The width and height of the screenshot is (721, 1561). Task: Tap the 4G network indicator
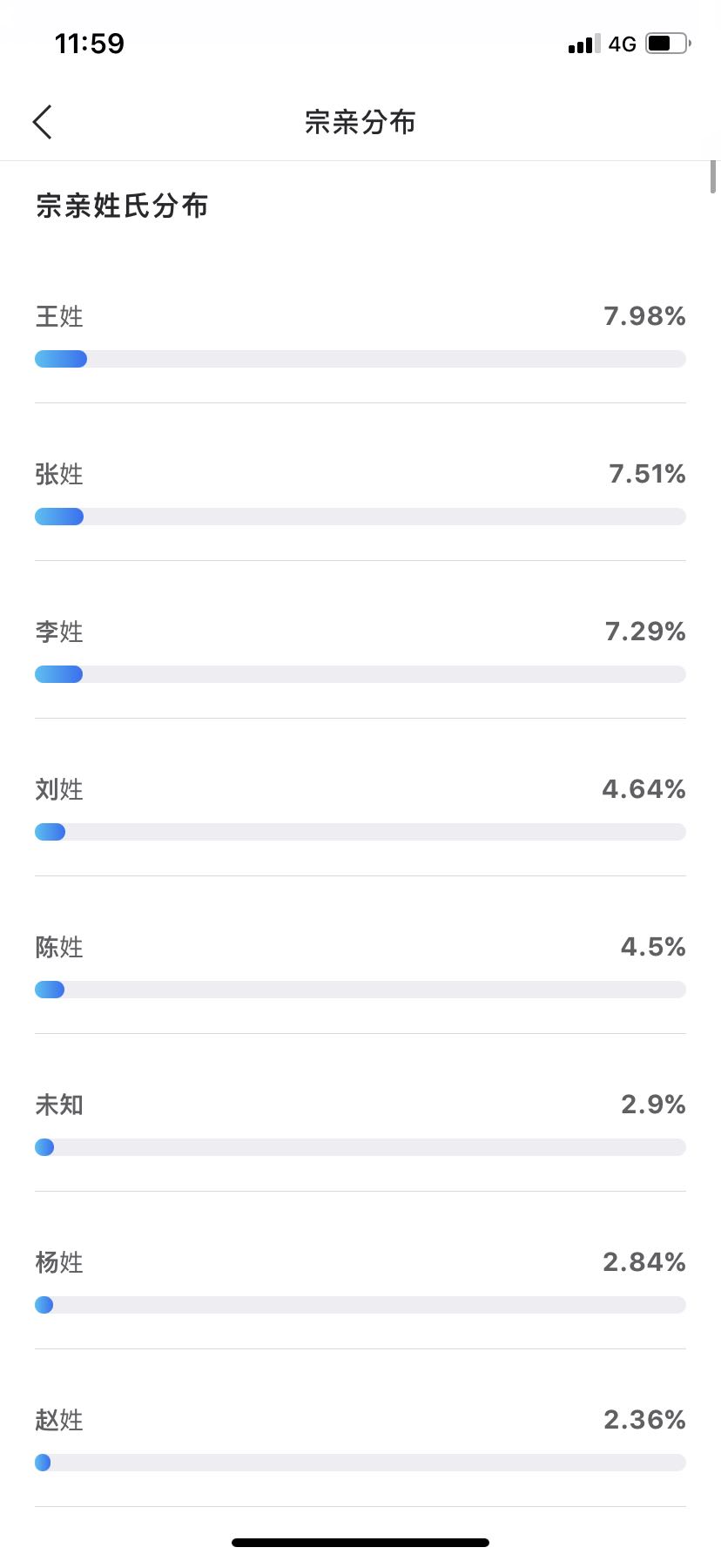tap(622, 44)
